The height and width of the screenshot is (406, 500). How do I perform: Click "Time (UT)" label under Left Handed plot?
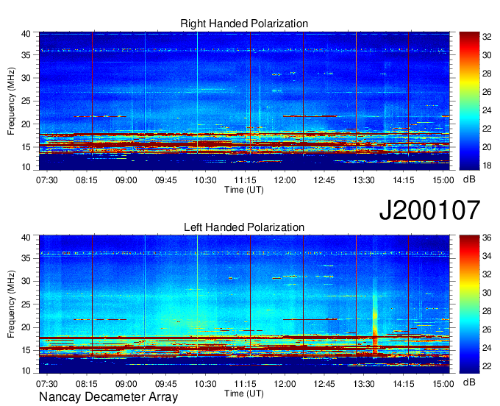[x=244, y=393]
